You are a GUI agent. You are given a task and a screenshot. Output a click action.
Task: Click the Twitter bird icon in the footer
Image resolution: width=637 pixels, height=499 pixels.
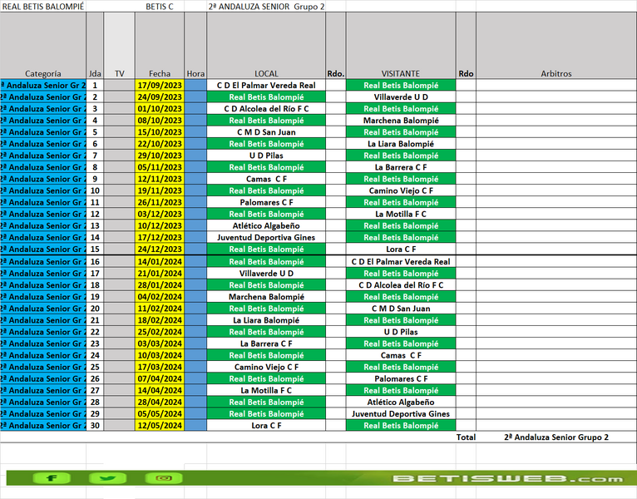pyautogui.click(x=107, y=478)
